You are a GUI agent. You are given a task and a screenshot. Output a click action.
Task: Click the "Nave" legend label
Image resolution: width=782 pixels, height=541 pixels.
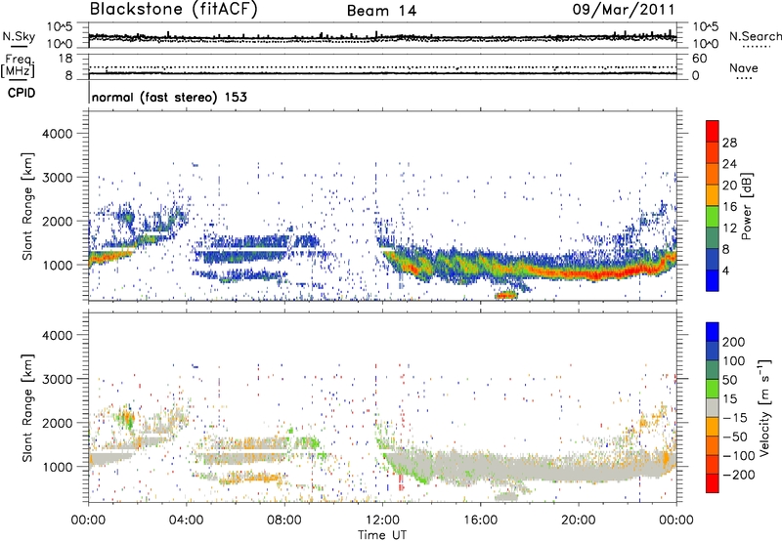[x=744, y=67]
